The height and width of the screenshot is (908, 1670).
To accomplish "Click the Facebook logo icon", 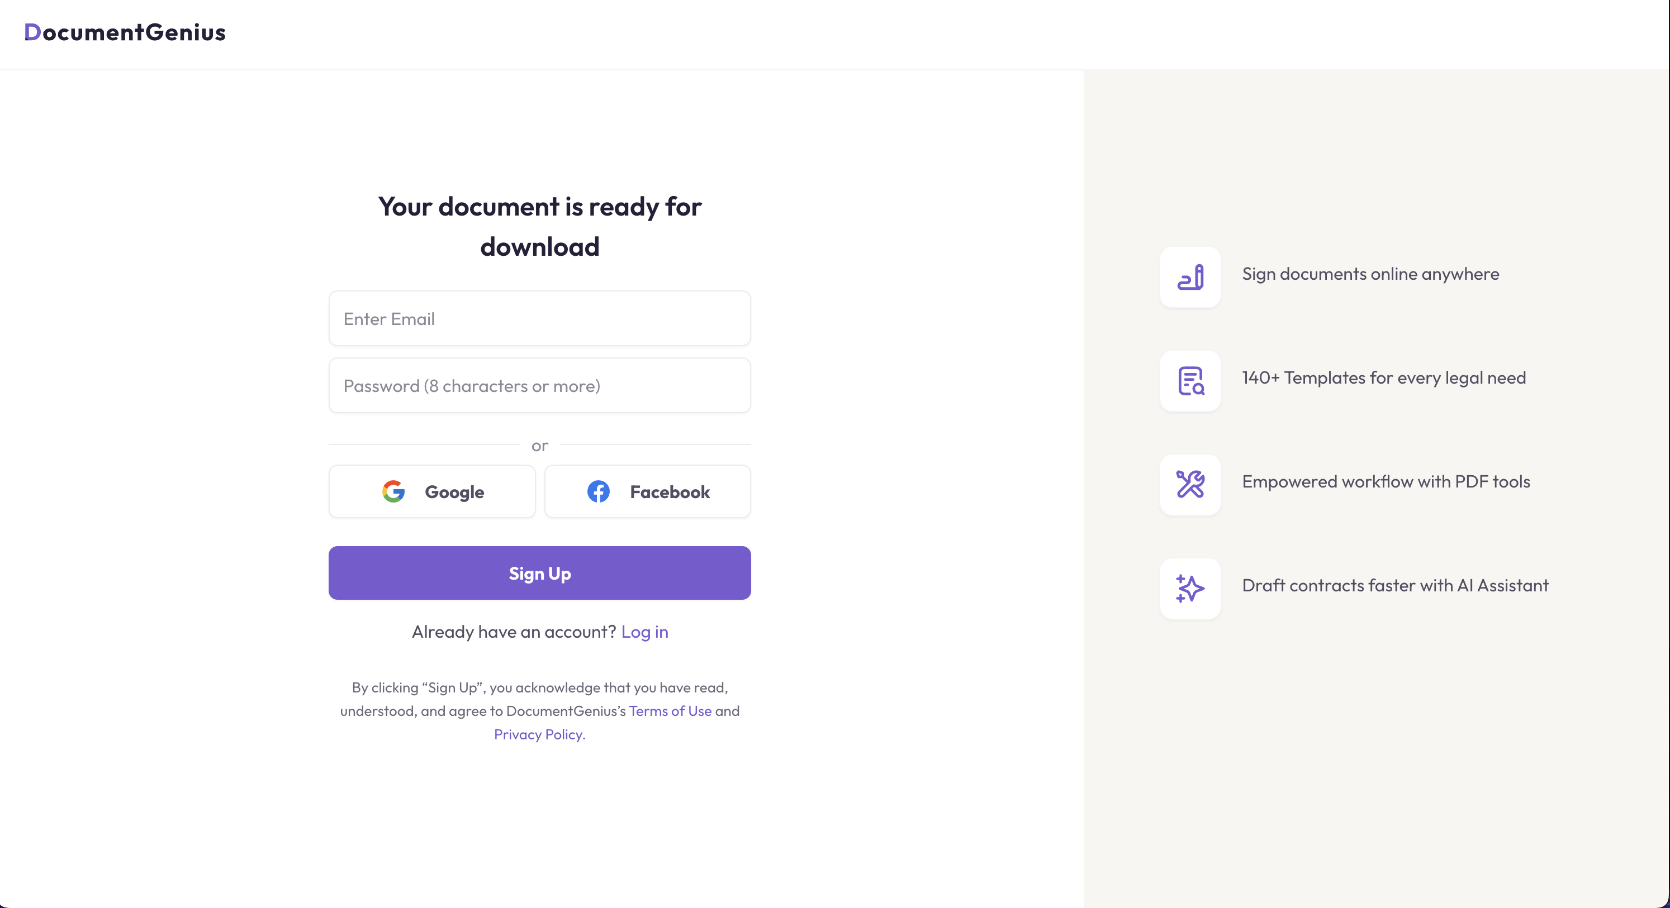I will [599, 491].
